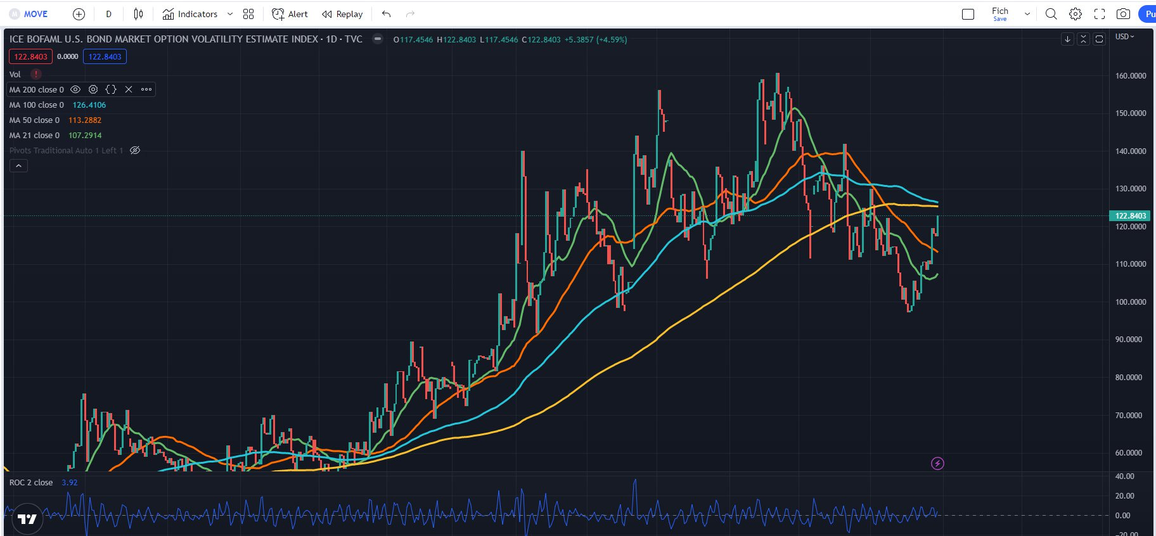This screenshot has height=536, width=1156.
Task: Take a chart snapshot with camera icon
Action: pos(1123,14)
